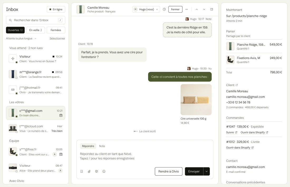
Task: Open the Attente la plus longue sort dropdown
Action: click(x=21, y=39)
